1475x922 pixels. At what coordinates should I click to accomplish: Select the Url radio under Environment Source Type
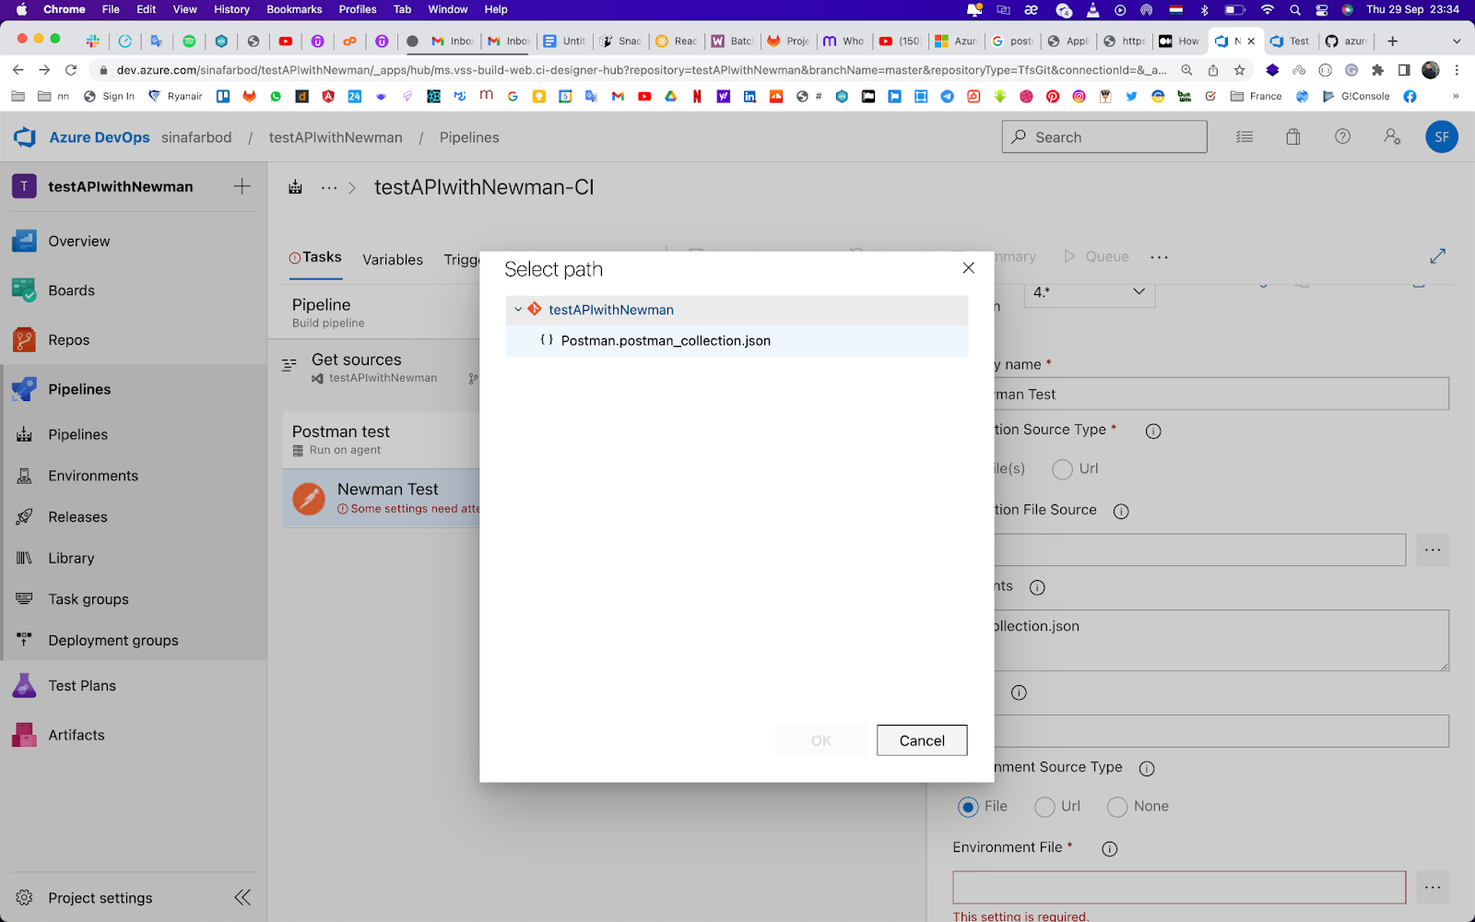coord(1044,808)
